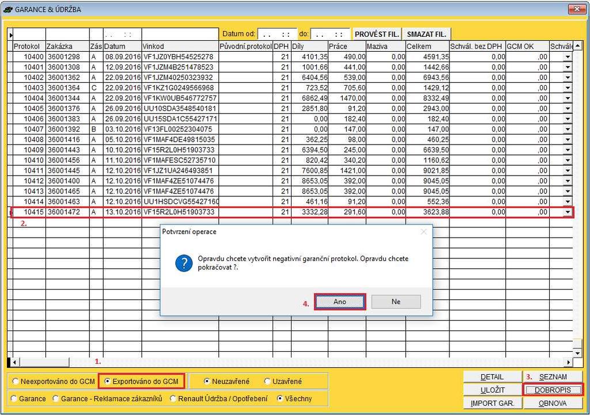Click the DOBROPIS button
This screenshot has width=590, height=415.
point(553,390)
